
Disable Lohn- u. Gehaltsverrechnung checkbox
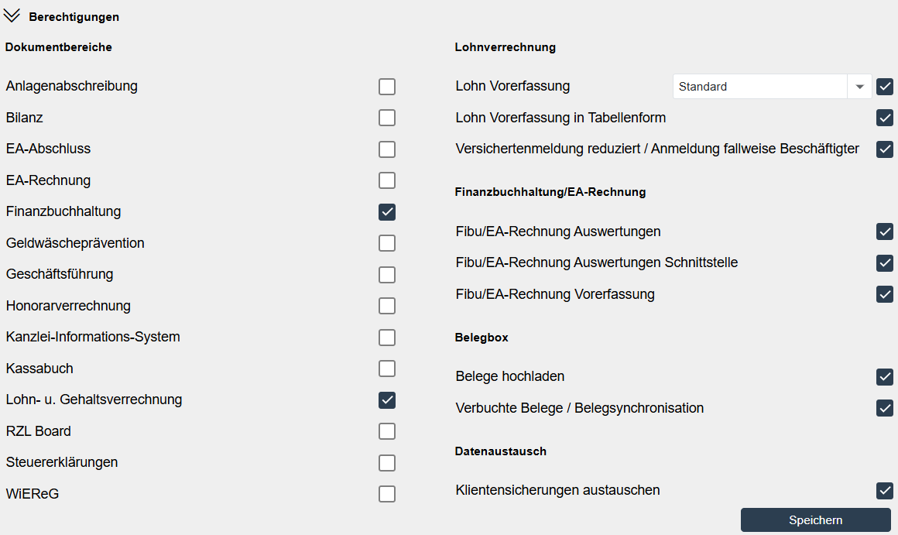[x=387, y=400]
